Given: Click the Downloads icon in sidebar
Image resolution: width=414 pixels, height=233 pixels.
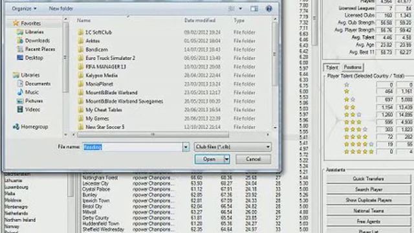Looking at the screenshot, I should (x=20, y=40).
